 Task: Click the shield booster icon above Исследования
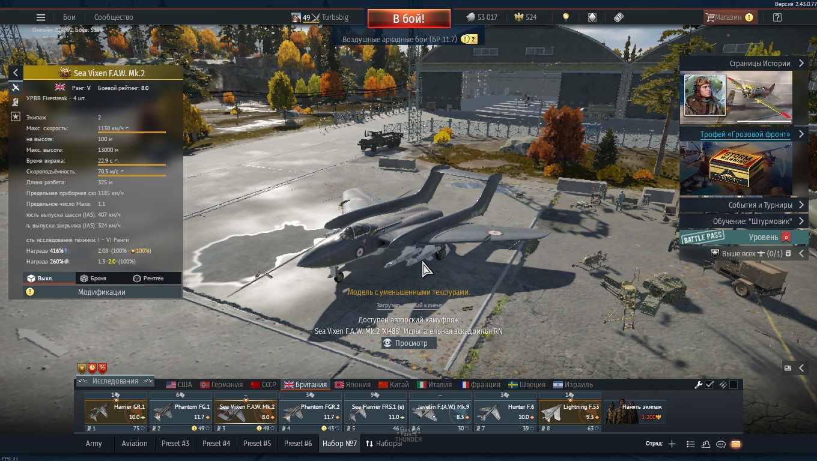[82, 368]
